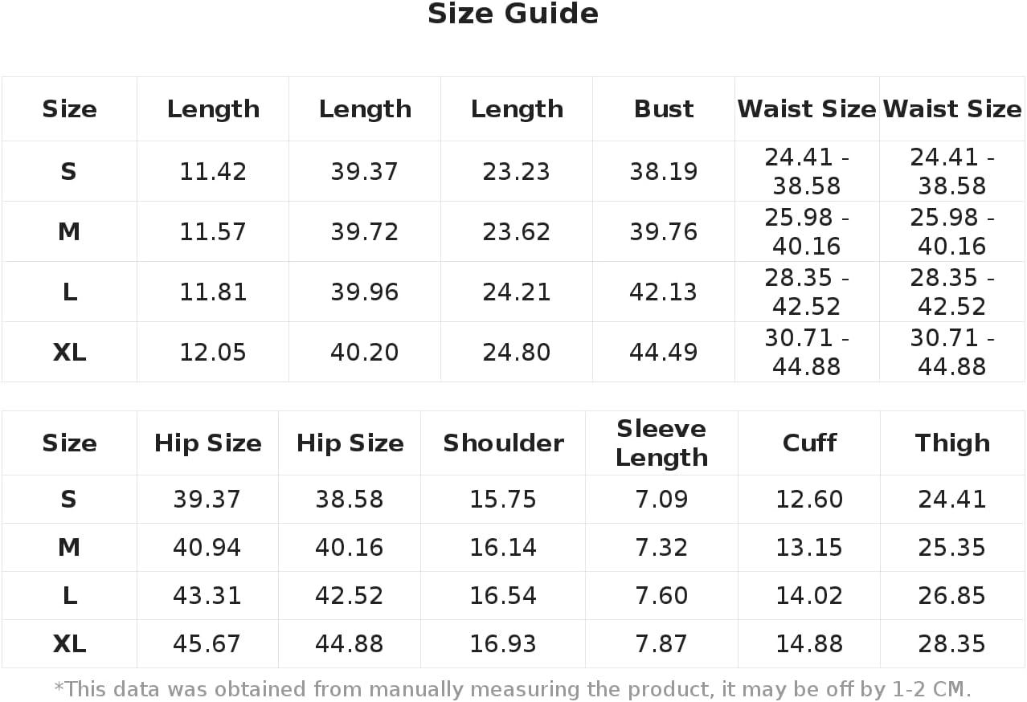Select sleeve length value 7.32

[x=661, y=548]
